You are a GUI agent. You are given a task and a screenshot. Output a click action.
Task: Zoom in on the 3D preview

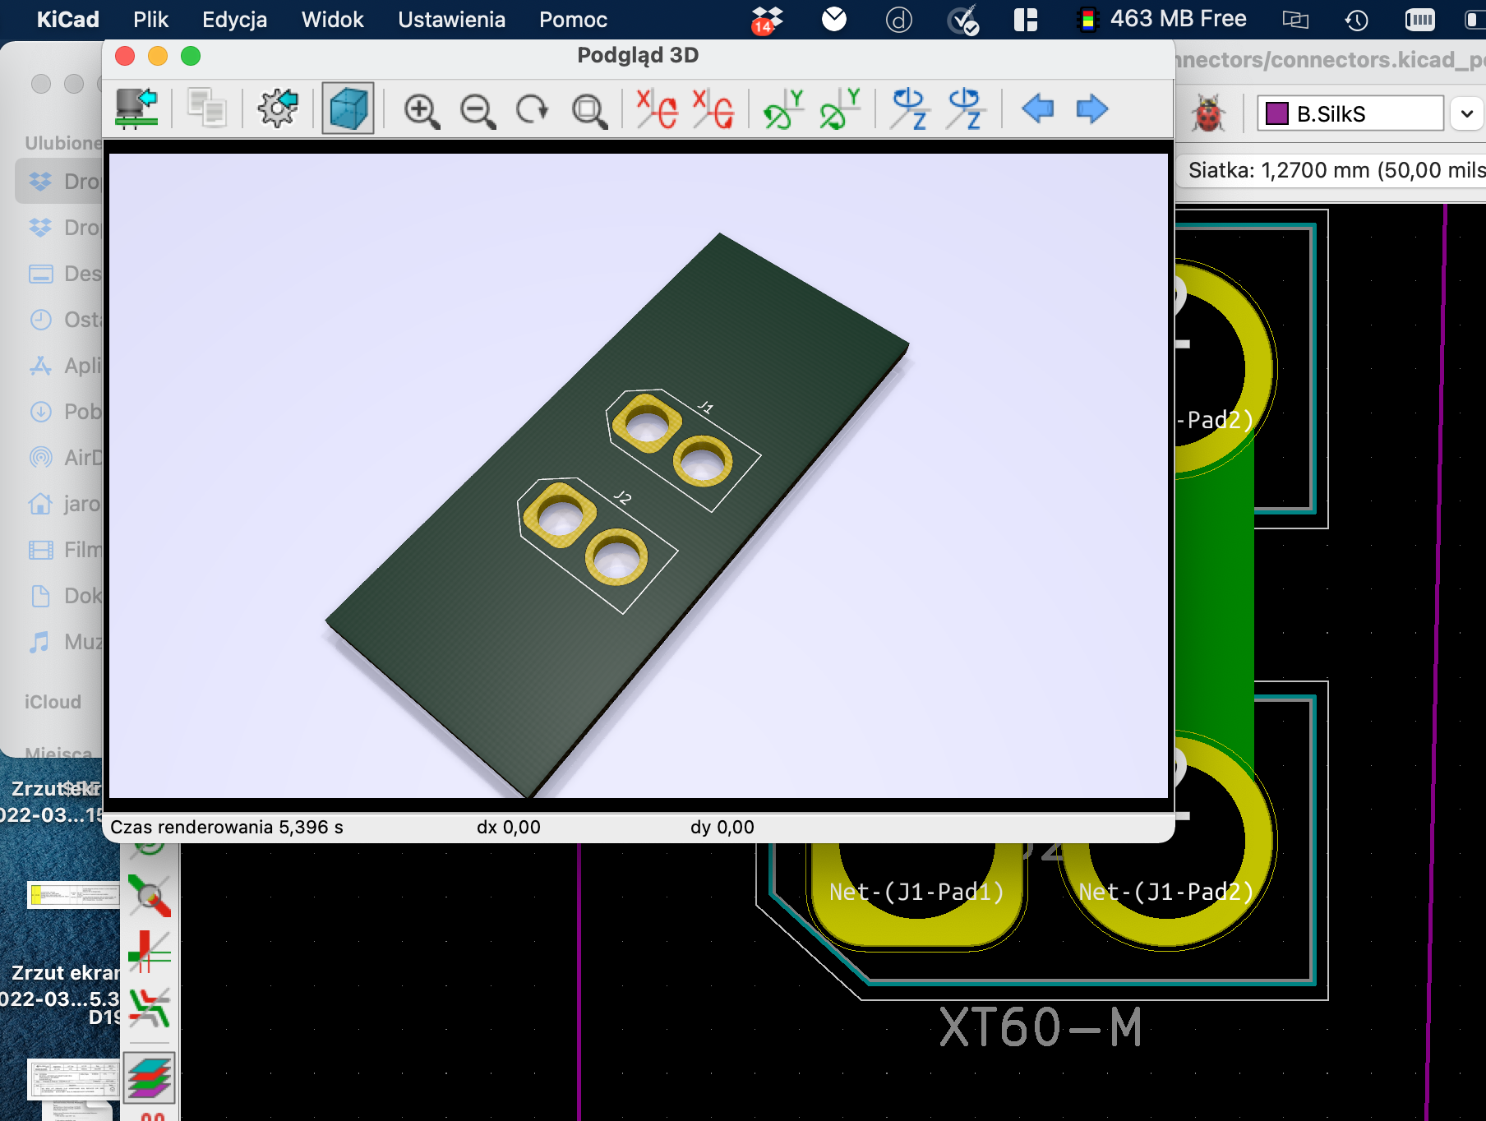pos(421,109)
